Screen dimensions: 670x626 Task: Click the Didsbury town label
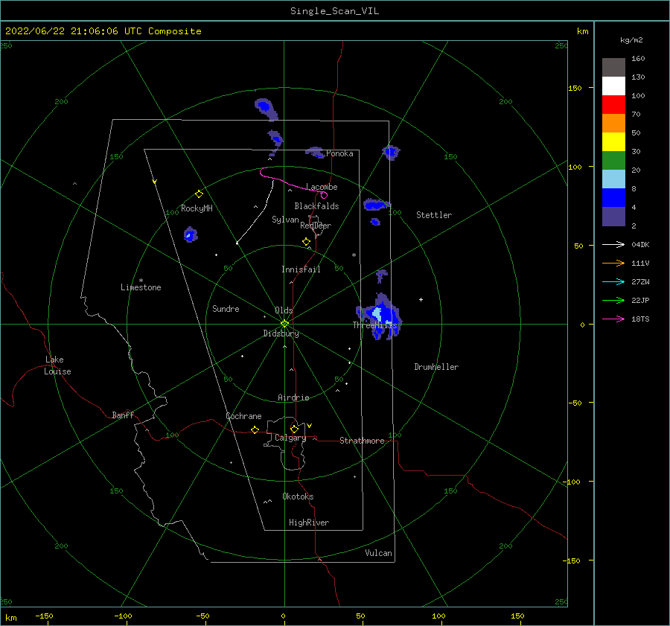click(281, 333)
